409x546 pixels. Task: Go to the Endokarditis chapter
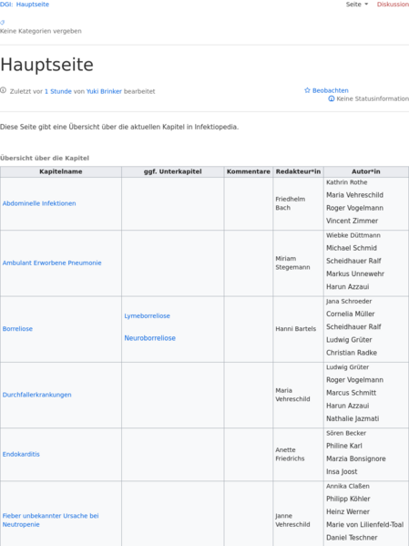pos(21,454)
